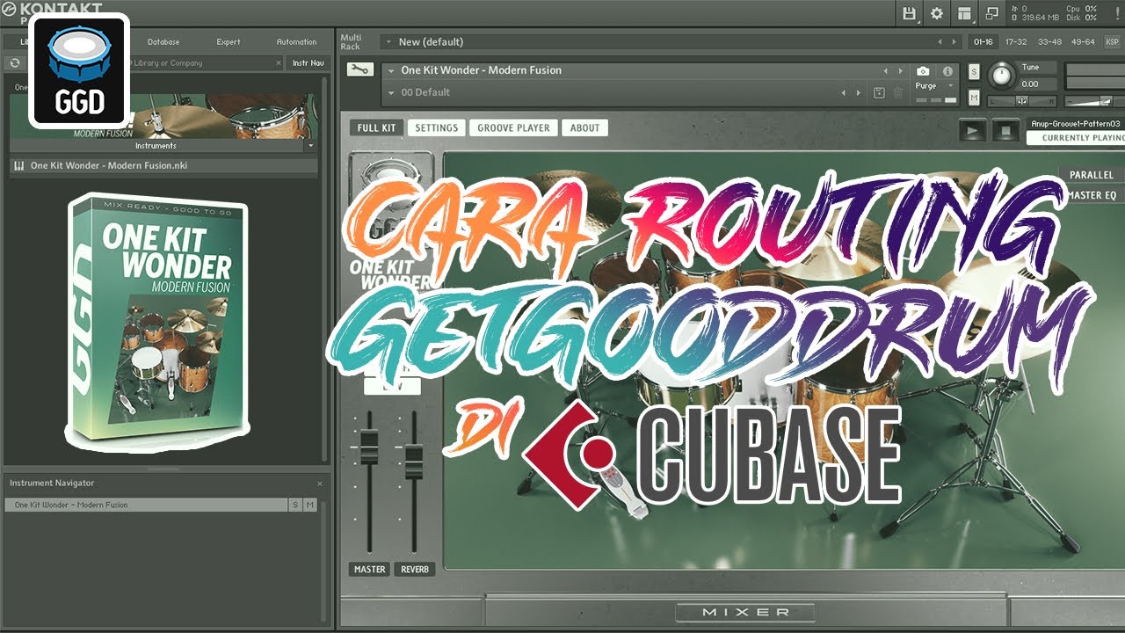The height and width of the screenshot is (633, 1125).
Task: Click the REVERB fader label button
Action: pyautogui.click(x=415, y=569)
